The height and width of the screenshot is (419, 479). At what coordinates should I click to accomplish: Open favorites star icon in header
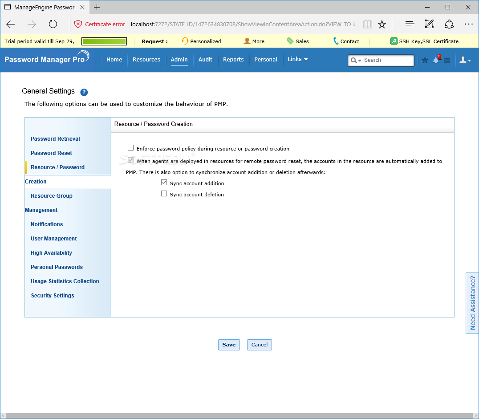(x=425, y=60)
